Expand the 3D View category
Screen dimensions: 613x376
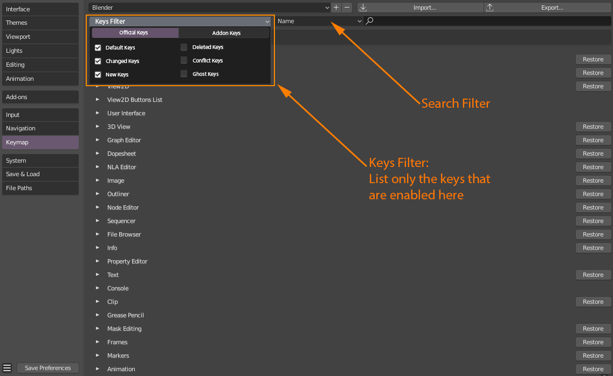click(x=98, y=127)
